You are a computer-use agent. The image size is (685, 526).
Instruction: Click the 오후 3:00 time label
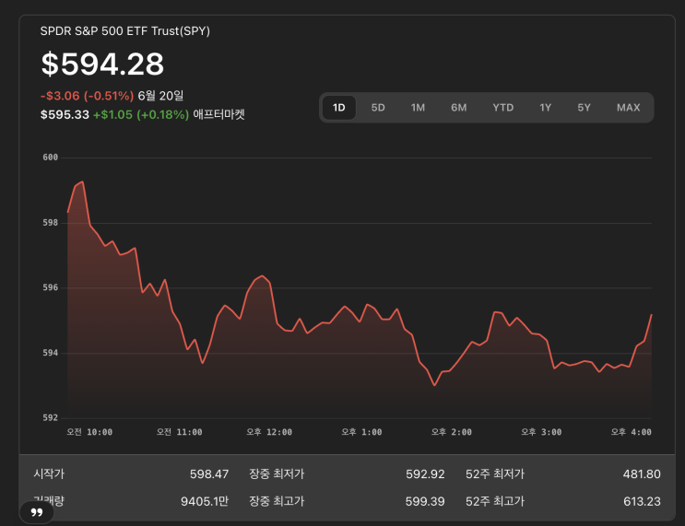click(x=541, y=432)
